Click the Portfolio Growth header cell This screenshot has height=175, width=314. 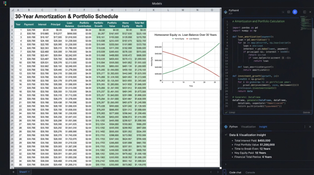98,25
